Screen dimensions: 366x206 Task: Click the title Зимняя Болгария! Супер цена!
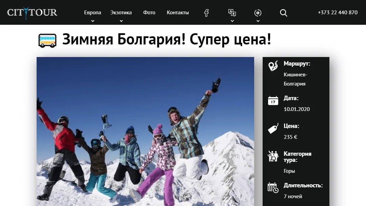tap(167, 39)
